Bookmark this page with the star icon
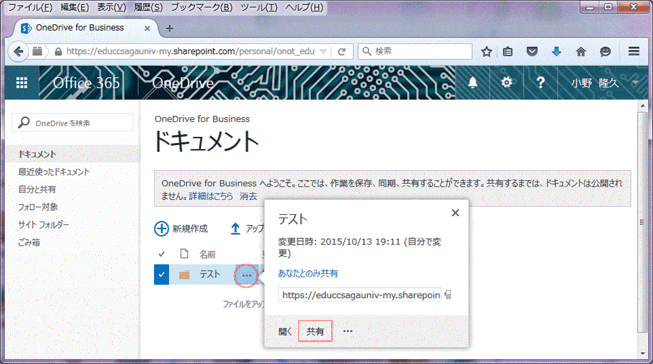 [x=487, y=52]
